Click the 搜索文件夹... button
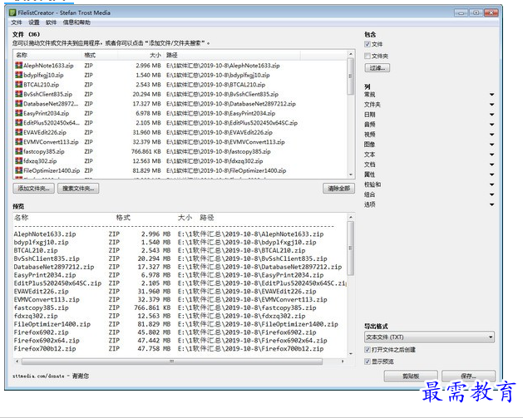This screenshot has width=523, height=418. 78,189
